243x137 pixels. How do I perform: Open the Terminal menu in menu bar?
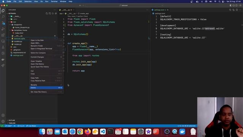[54, 2]
